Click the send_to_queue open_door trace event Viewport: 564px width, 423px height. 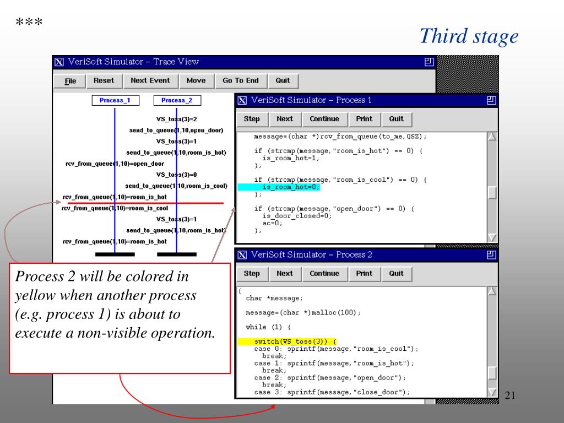click(176, 130)
